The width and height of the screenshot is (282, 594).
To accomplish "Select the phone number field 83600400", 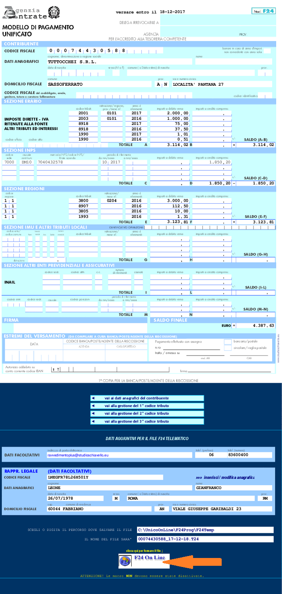I will [x=250, y=455].
